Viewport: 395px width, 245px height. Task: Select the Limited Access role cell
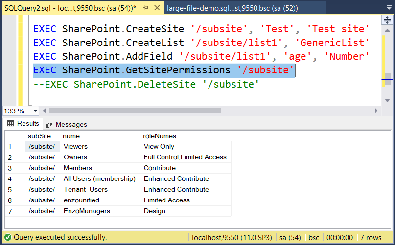pyautogui.click(x=186, y=200)
